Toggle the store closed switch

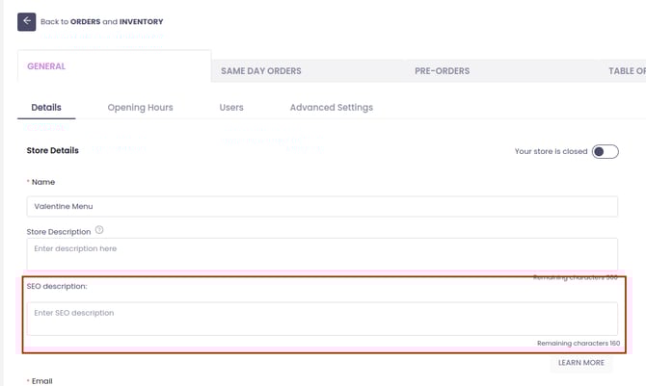pyautogui.click(x=605, y=151)
